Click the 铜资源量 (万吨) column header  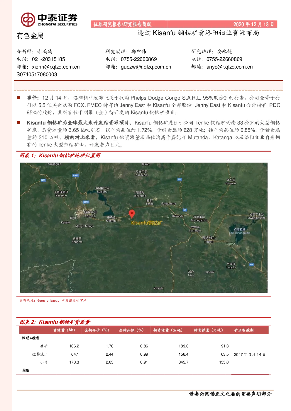coord(168,330)
